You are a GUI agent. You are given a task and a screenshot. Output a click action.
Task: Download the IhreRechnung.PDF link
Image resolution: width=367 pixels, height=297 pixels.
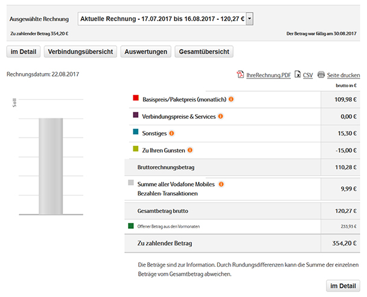click(x=268, y=75)
